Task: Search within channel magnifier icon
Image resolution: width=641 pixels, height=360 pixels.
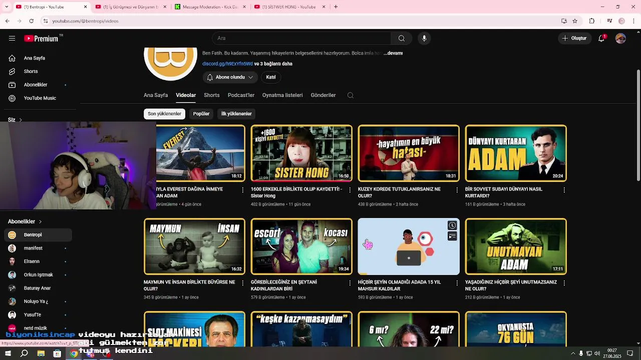Action: (351, 95)
